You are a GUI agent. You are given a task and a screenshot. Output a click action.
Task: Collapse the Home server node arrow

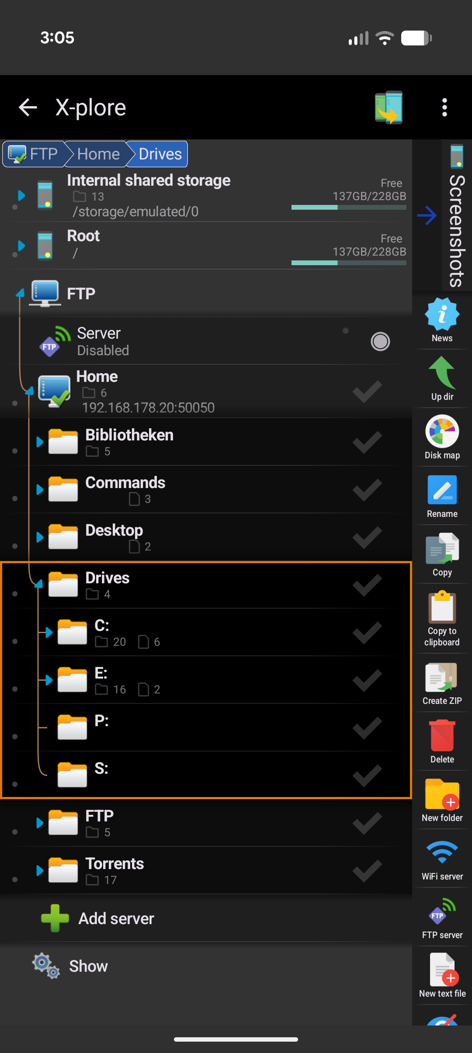pos(29,390)
